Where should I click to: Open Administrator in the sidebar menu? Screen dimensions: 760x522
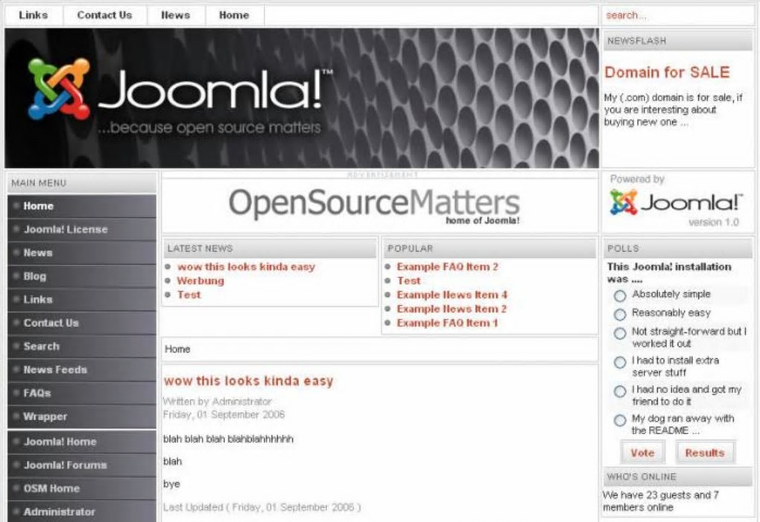tap(82, 512)
